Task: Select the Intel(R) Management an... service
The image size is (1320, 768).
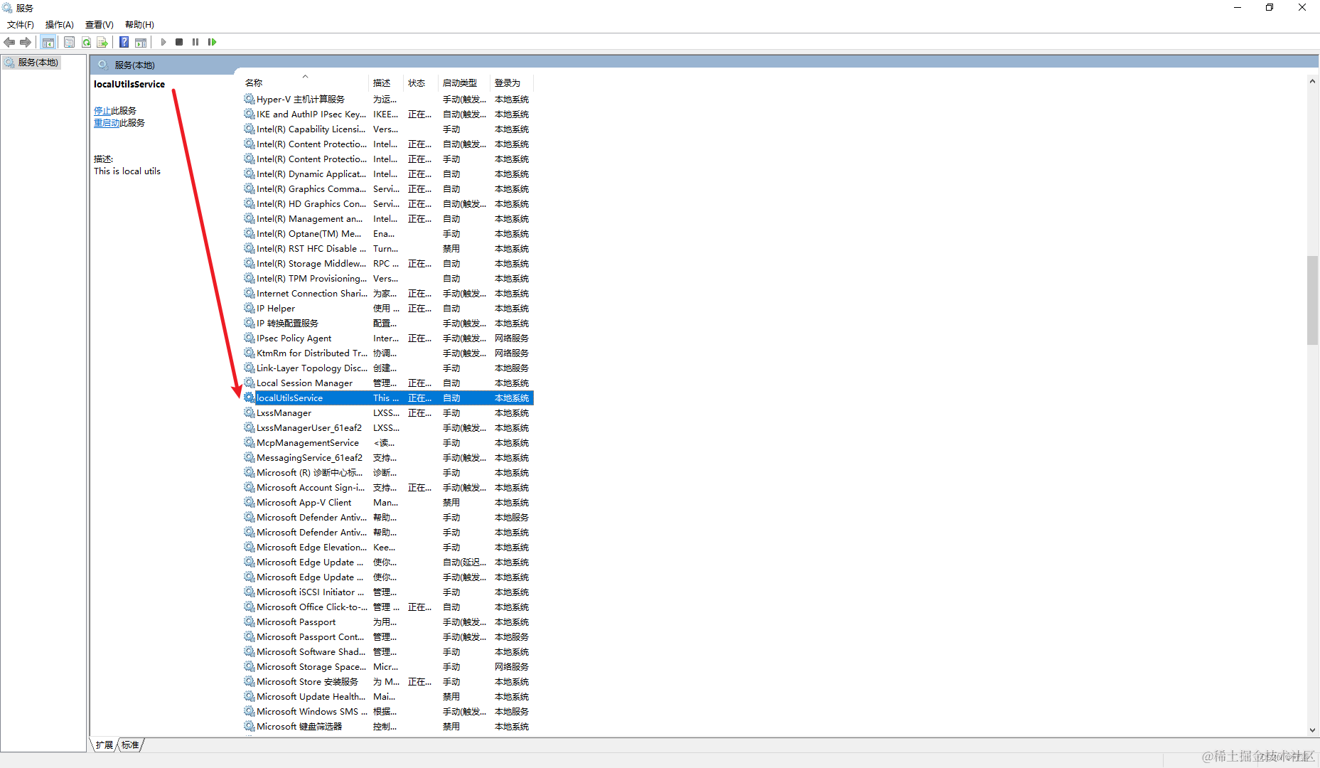Action: pyautogui.click(x=388, y=219)
